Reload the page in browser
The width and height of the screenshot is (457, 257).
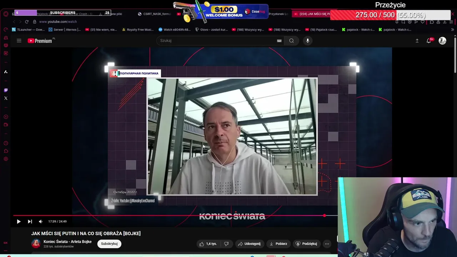(26, 22)
